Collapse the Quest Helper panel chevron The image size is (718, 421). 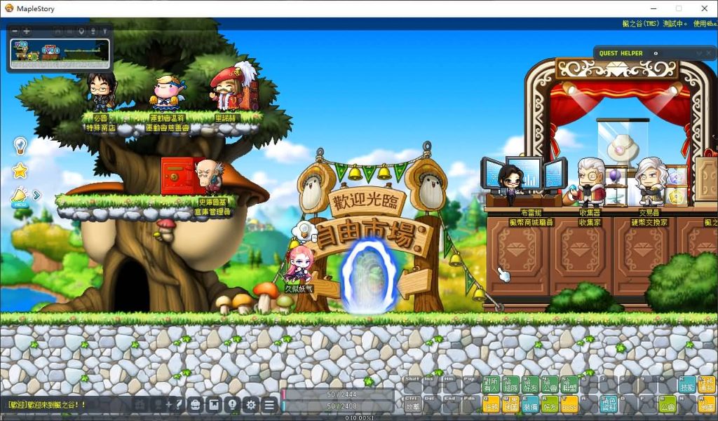(699, 53)
